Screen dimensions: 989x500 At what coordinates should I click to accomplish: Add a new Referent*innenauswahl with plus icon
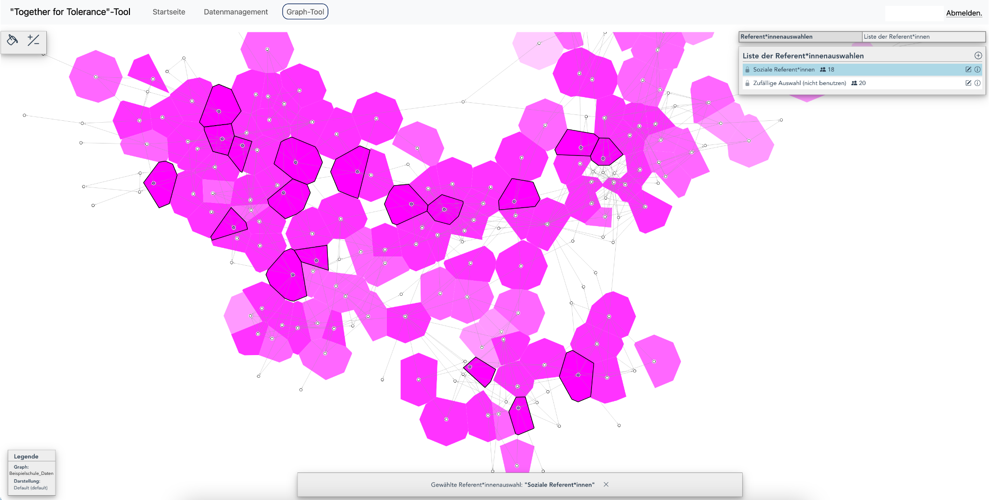[x=978, y=56]
